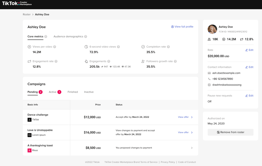
Task: Click the Remove from roster button
Action: 230,132
